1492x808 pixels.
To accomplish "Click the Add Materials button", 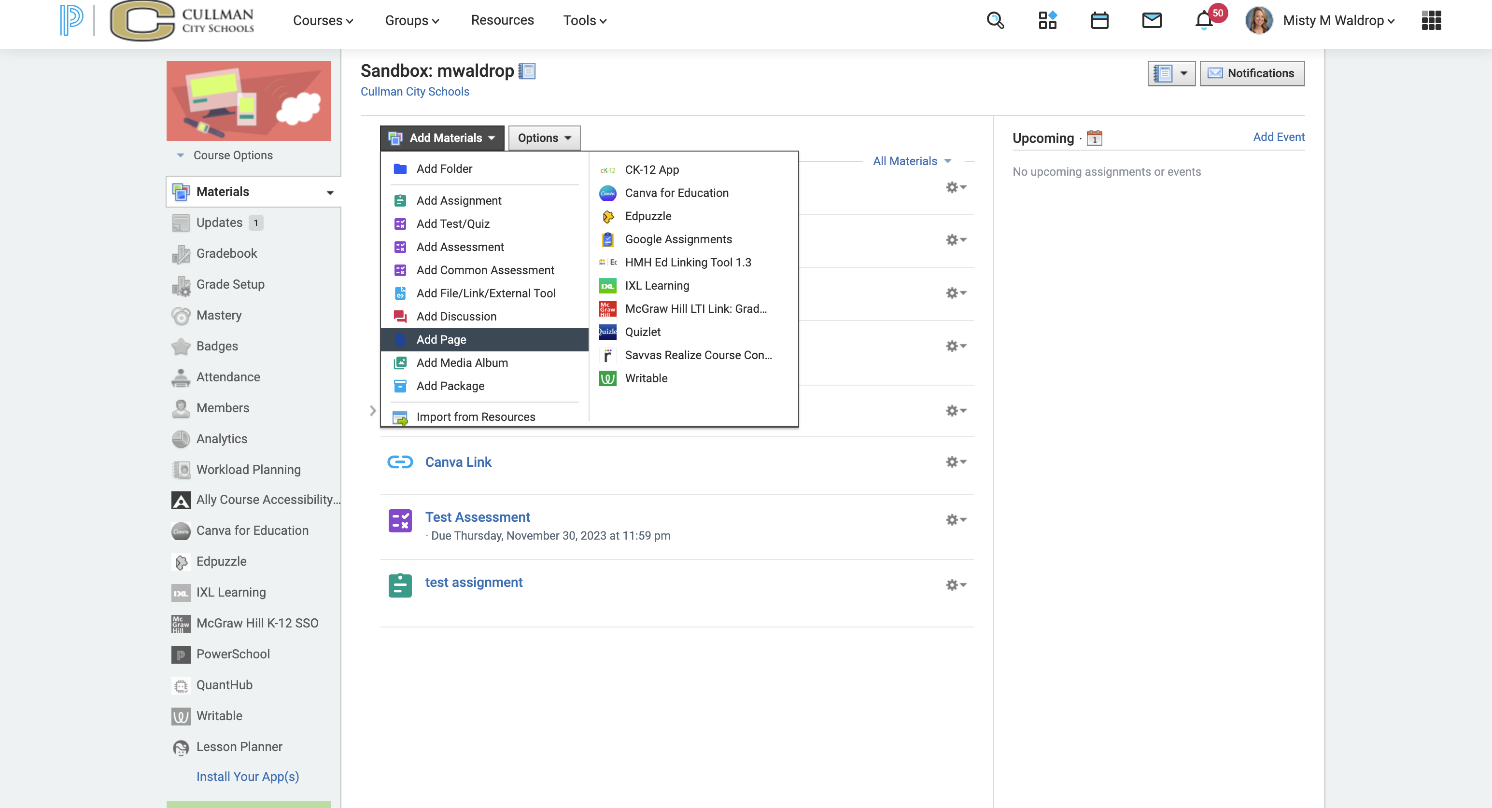I will pyautogui.click(x=442, y=138).
